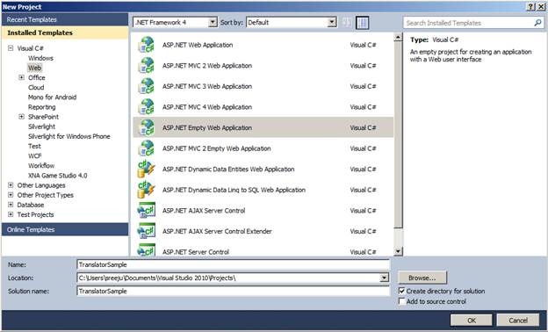Click the OK button
The height and width of the screenshot is (332, 548).
pos(471,320)
